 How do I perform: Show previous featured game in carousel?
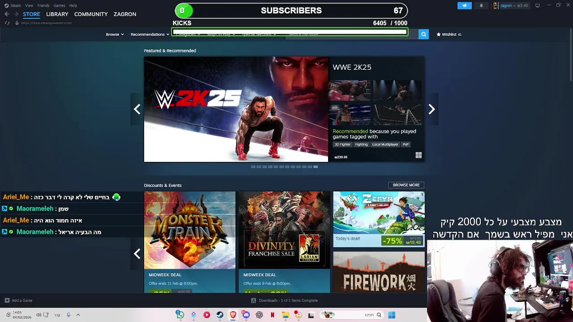pyautogui.click(x=137, y=109)
